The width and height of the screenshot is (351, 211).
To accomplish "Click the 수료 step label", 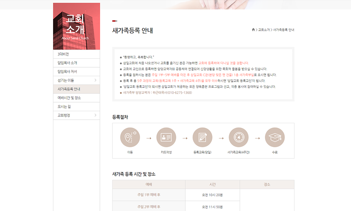I will pyautogui.click(x=275, y=152).
